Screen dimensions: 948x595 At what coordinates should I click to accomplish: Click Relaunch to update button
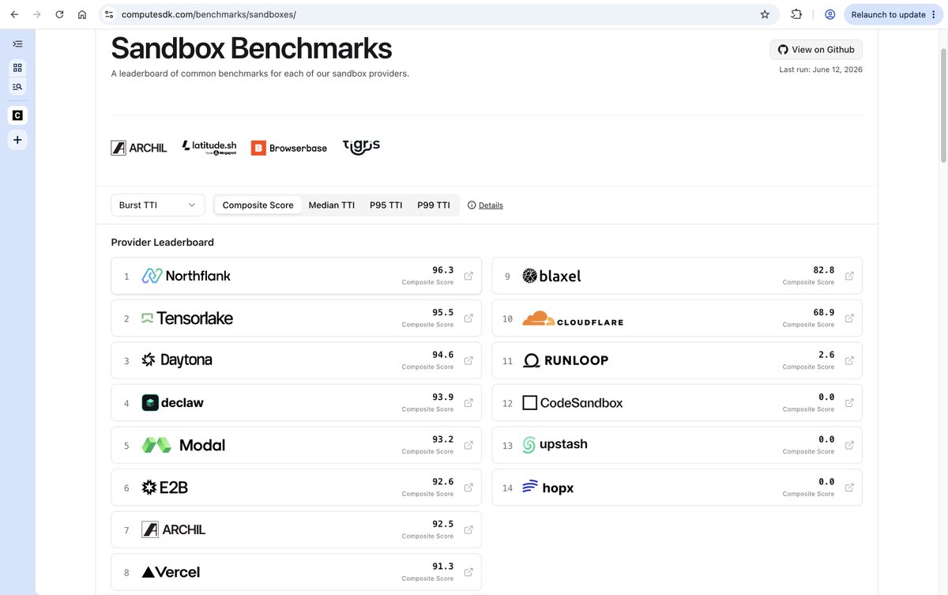(892, 14)
